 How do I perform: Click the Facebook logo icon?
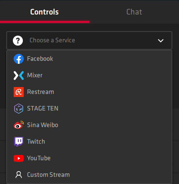tap(19, 59)
